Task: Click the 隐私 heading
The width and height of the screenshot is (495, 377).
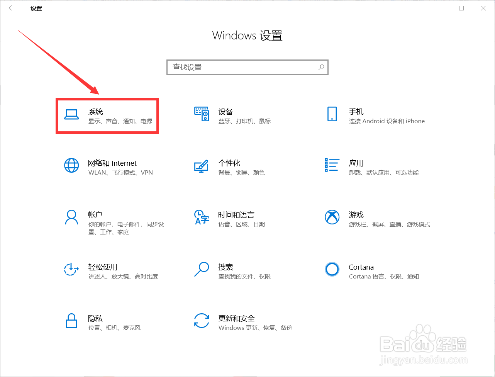Action: (95, 318)
